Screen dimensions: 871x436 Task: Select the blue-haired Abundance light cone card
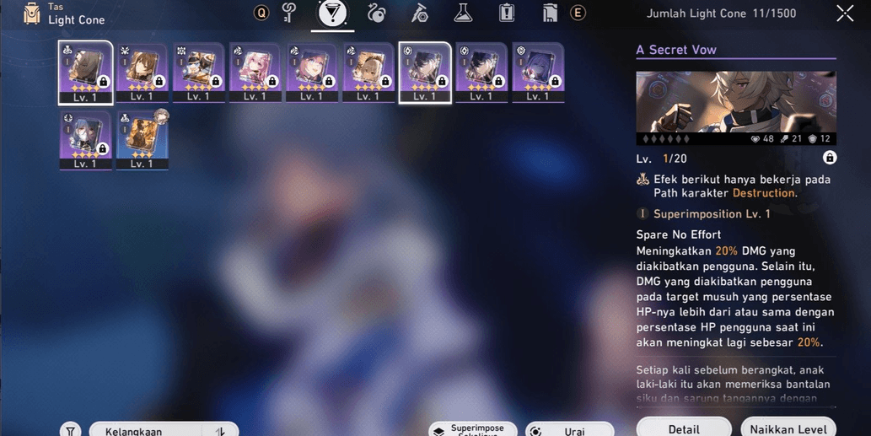[85, 140]
